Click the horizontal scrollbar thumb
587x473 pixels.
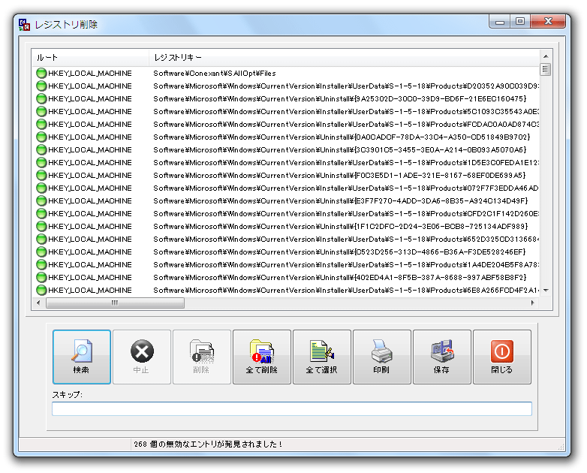tap(115, 303)
